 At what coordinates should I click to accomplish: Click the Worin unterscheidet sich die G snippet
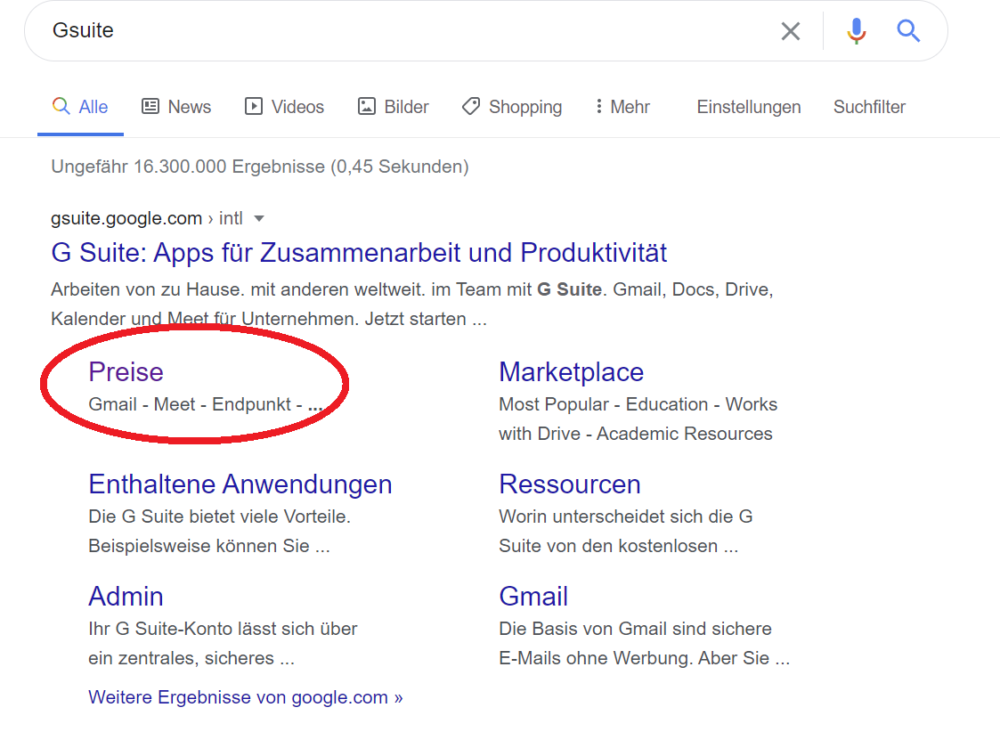point(626,531)
